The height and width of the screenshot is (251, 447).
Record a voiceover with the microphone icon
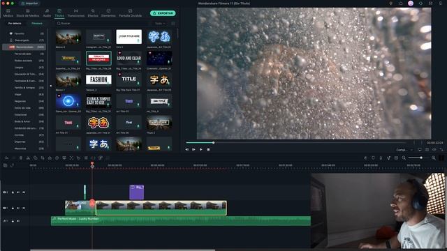coord(381,158)
